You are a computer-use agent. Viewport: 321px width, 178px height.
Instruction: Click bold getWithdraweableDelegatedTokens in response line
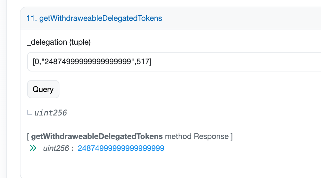(x=97, y=136)
